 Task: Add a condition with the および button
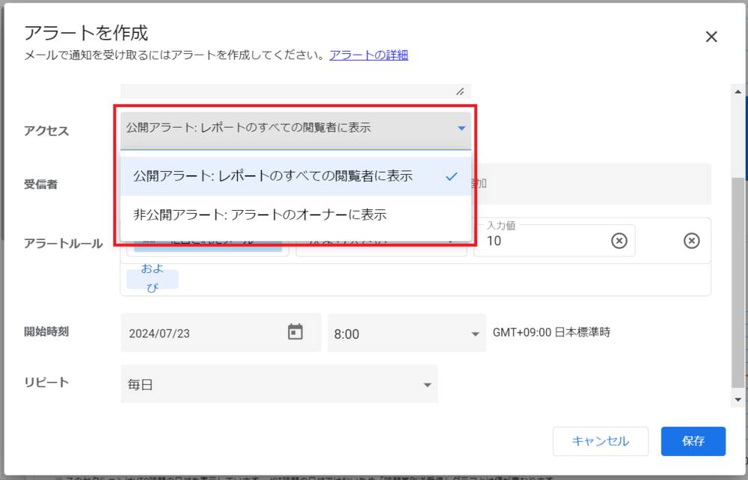pyautogui.click(x=152, y=278)
